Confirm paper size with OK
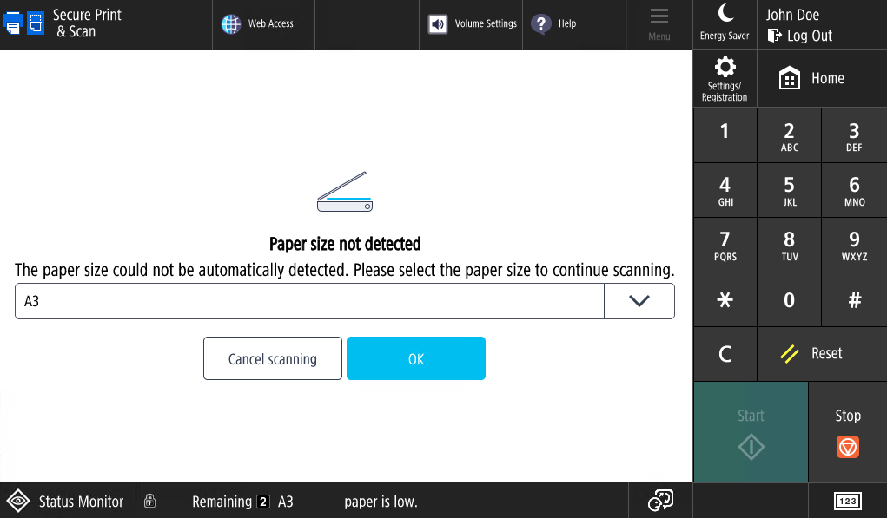 point(416,358)
